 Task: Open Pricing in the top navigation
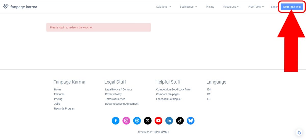210,7
